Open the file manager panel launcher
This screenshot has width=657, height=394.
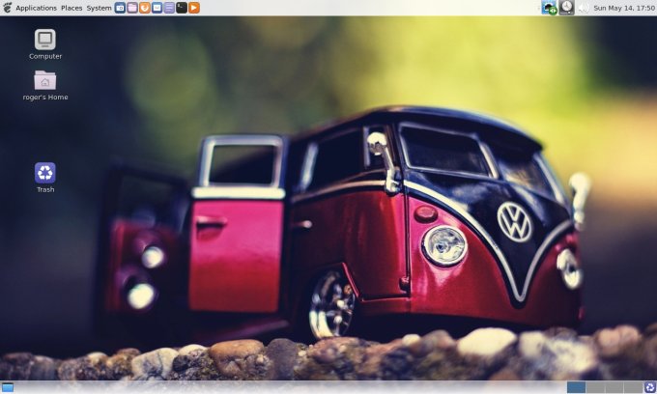[x=132, y=8]
